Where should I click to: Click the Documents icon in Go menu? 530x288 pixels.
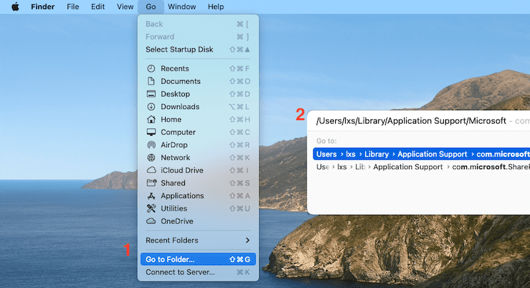point(150,81)
